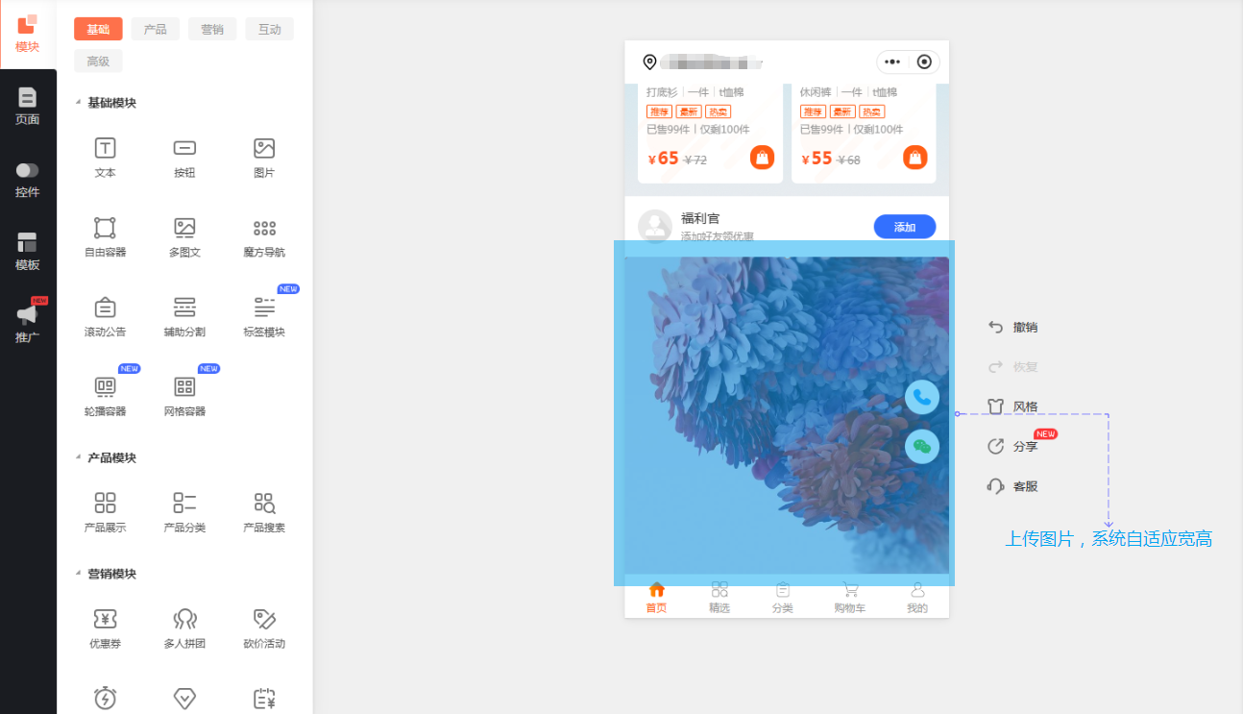
Task: Collapse the 营销模块 section triangle
Action: (78, 574)
